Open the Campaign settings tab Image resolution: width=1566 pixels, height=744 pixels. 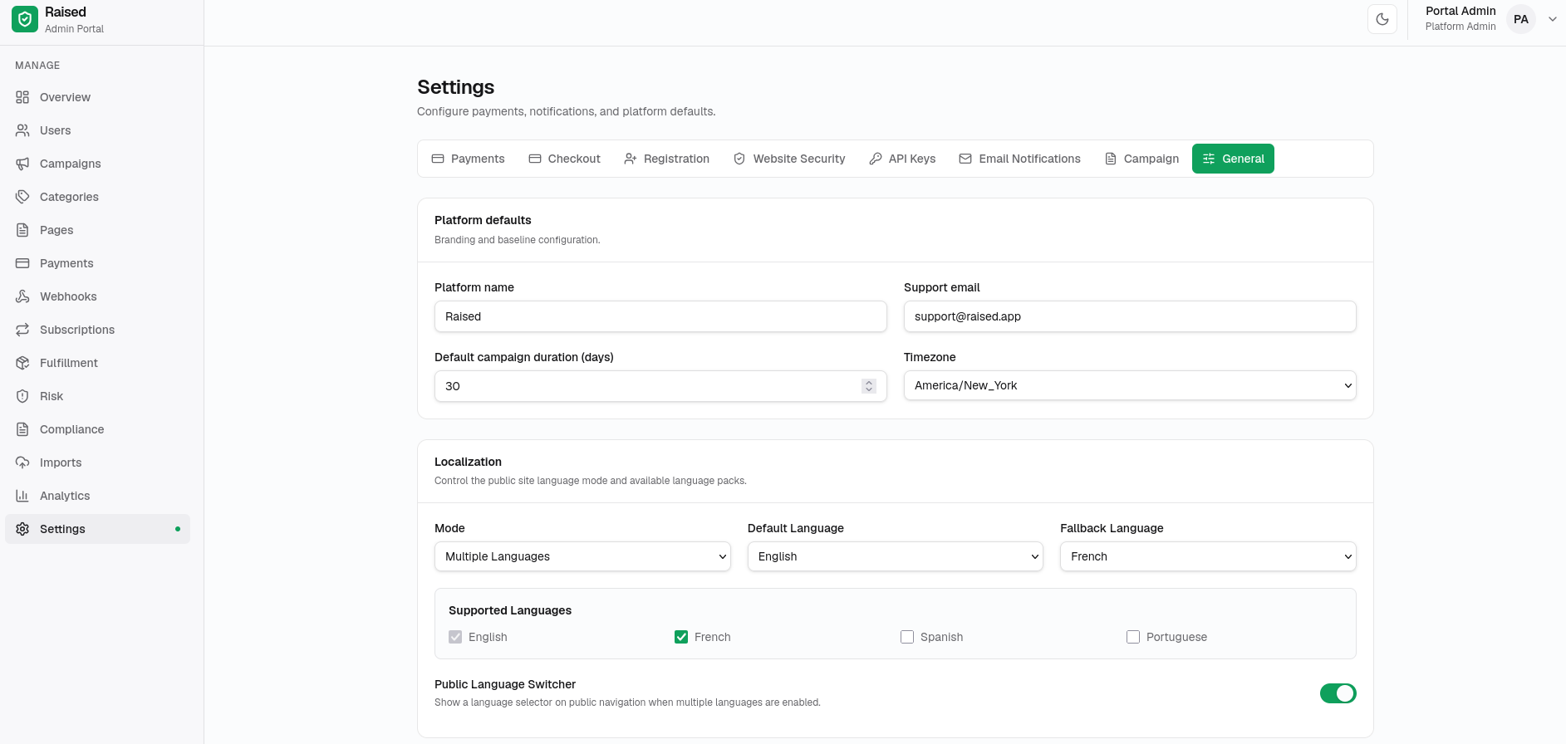pos(1142,159)
